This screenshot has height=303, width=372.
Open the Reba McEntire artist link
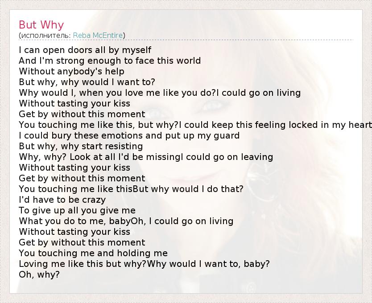(98, 35)
